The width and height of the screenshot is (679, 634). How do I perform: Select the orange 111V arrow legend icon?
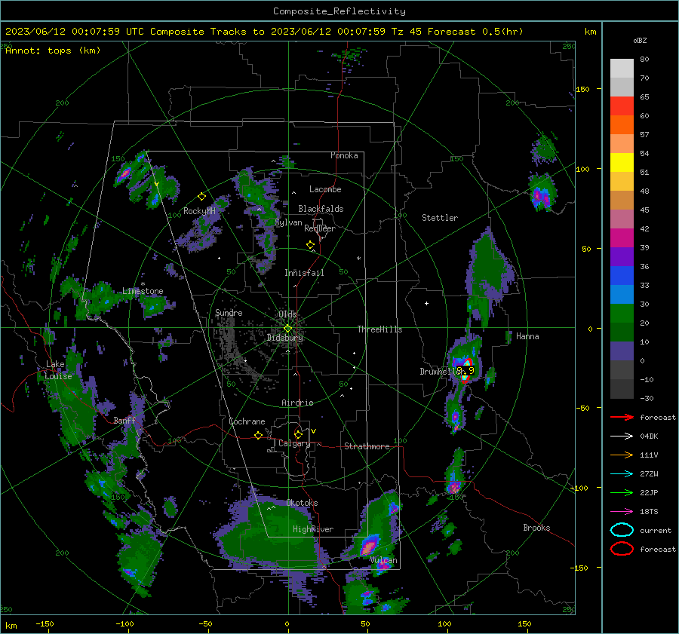[622, 455]
